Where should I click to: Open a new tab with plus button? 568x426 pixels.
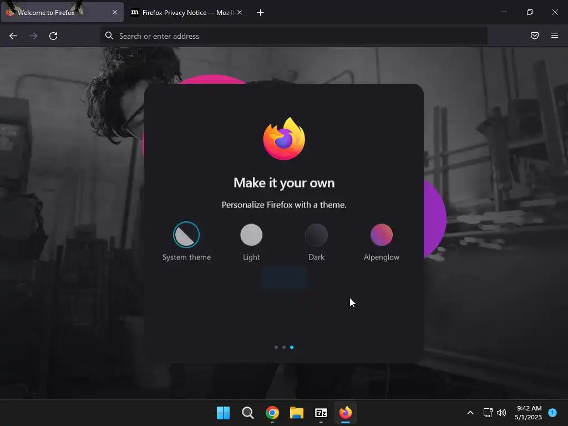tap(260, 13)
